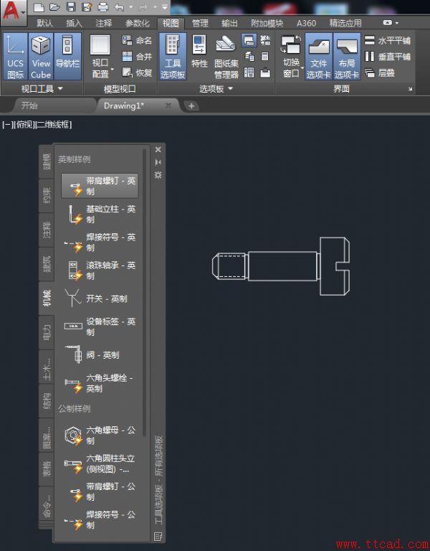Undo the last action
The width and height of the screenshot is (430, 551).
click(x=120, y=6)
